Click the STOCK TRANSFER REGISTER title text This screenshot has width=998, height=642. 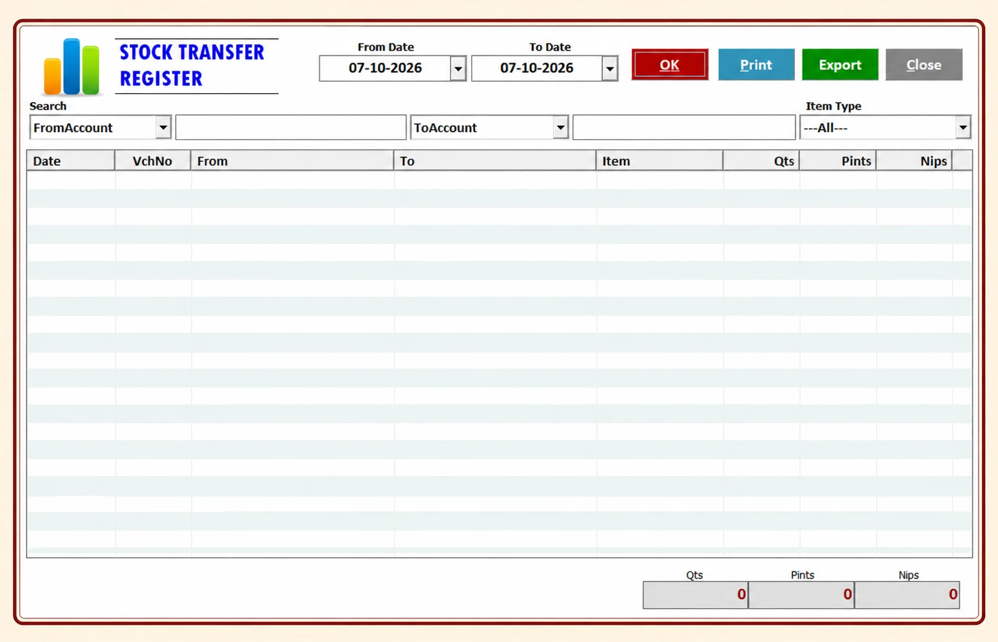192,65
